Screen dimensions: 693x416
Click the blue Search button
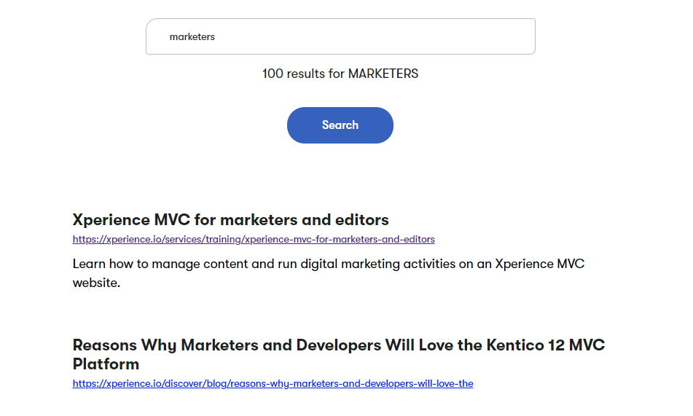(340, 125)
